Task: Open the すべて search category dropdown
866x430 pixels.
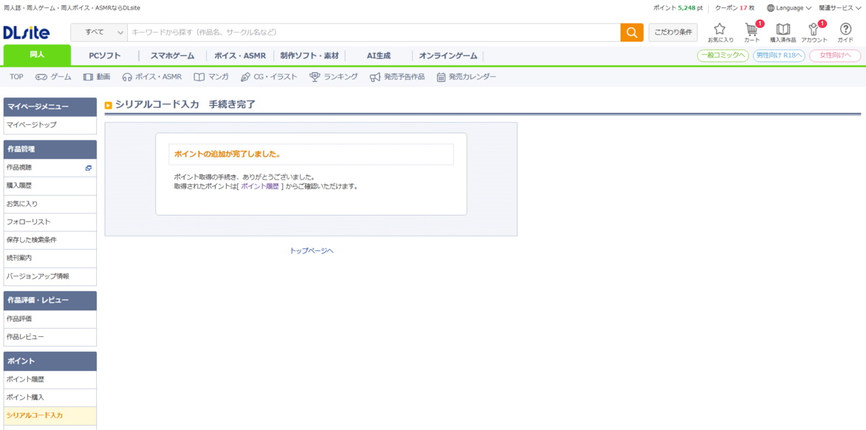Action: 98,33
